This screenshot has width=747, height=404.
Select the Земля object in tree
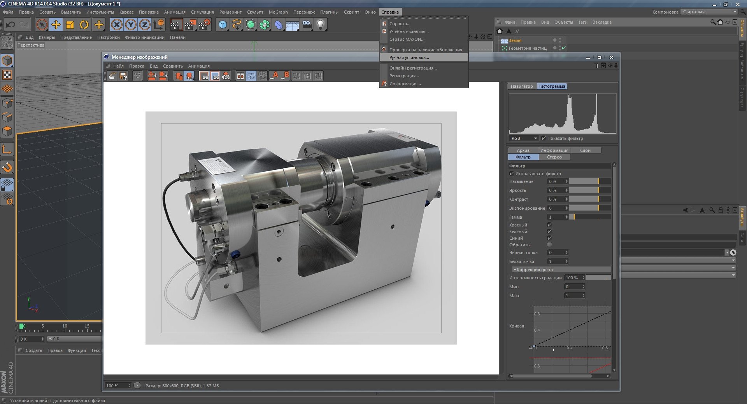coord(515,40)
